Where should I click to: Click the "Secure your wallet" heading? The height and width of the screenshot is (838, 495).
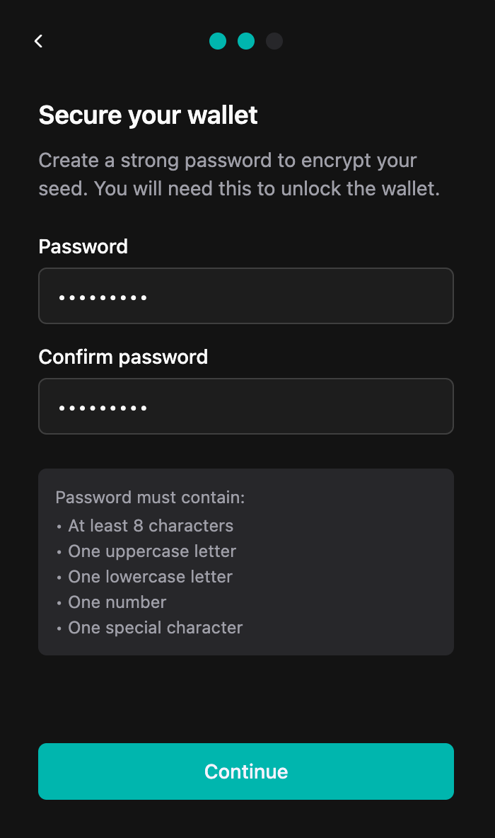coord(148,115)
